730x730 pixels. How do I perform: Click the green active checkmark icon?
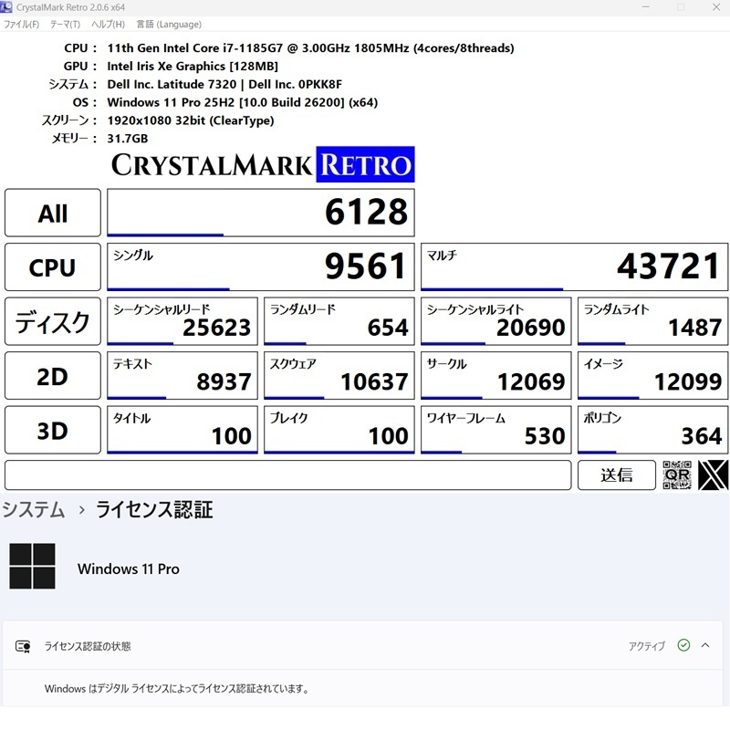[683, 645]
